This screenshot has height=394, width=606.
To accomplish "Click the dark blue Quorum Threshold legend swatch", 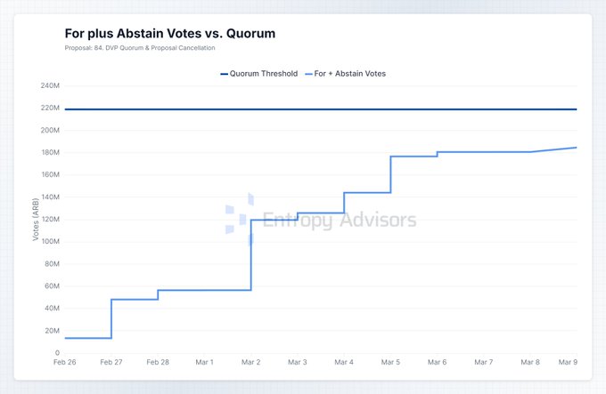I will pos(224,73).
